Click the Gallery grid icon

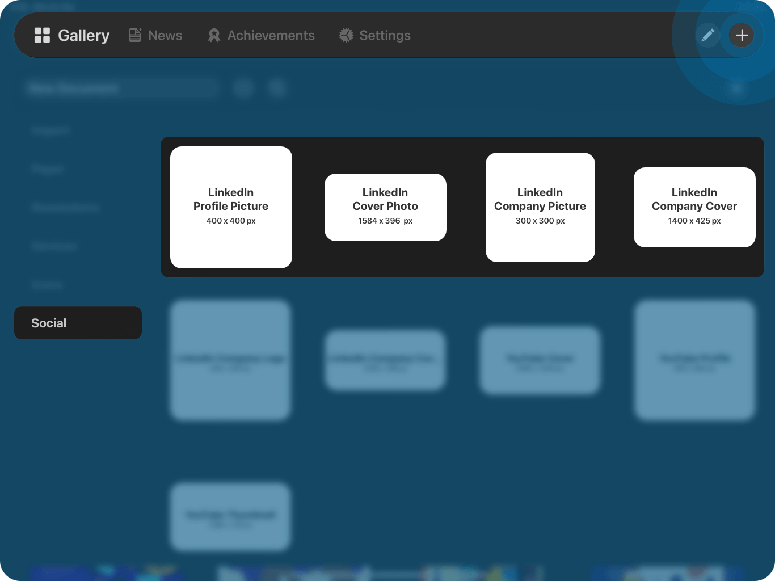pos(42,35)
